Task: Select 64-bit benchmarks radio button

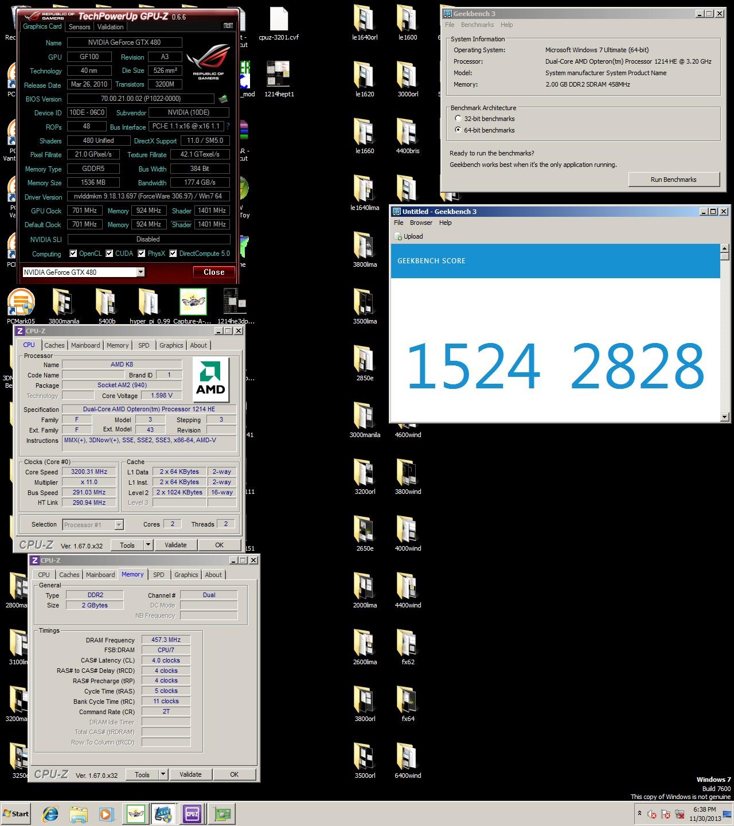Action: (x=458, y=130)
